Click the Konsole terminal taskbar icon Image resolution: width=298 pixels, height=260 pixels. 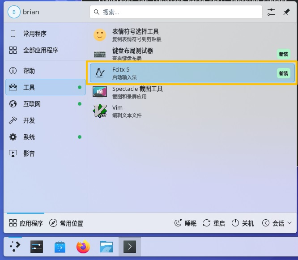coord(130,247)
